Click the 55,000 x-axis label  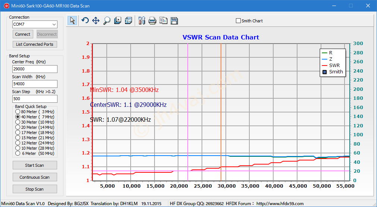[x=345, y=186]
